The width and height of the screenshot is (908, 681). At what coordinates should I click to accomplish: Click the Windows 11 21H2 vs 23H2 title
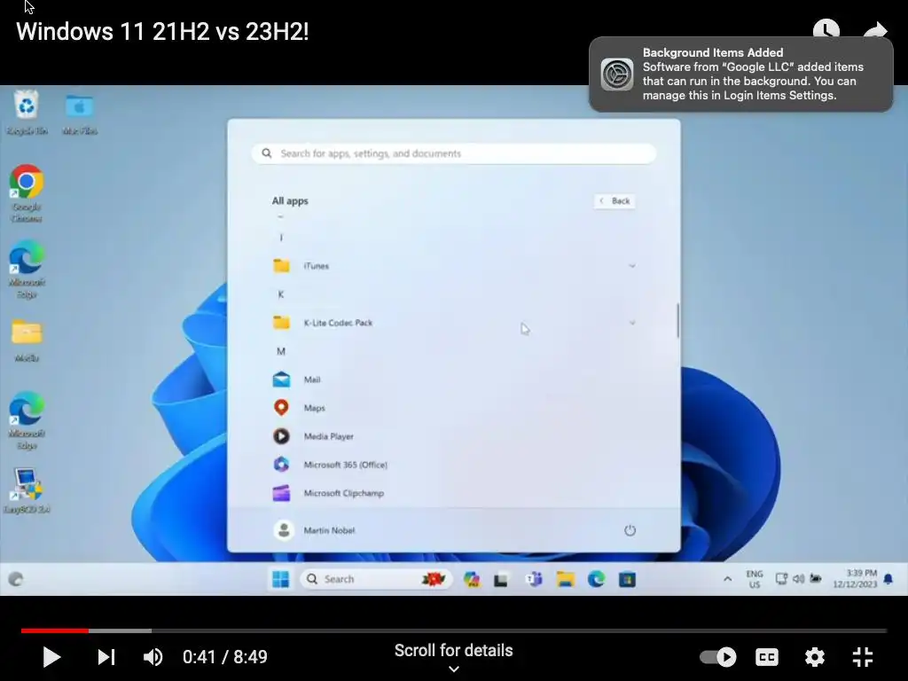coord(163,32)
